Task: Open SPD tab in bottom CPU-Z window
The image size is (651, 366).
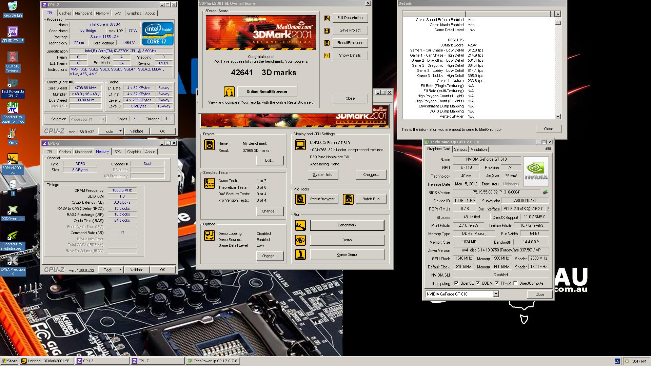Action: click(118, 152)
